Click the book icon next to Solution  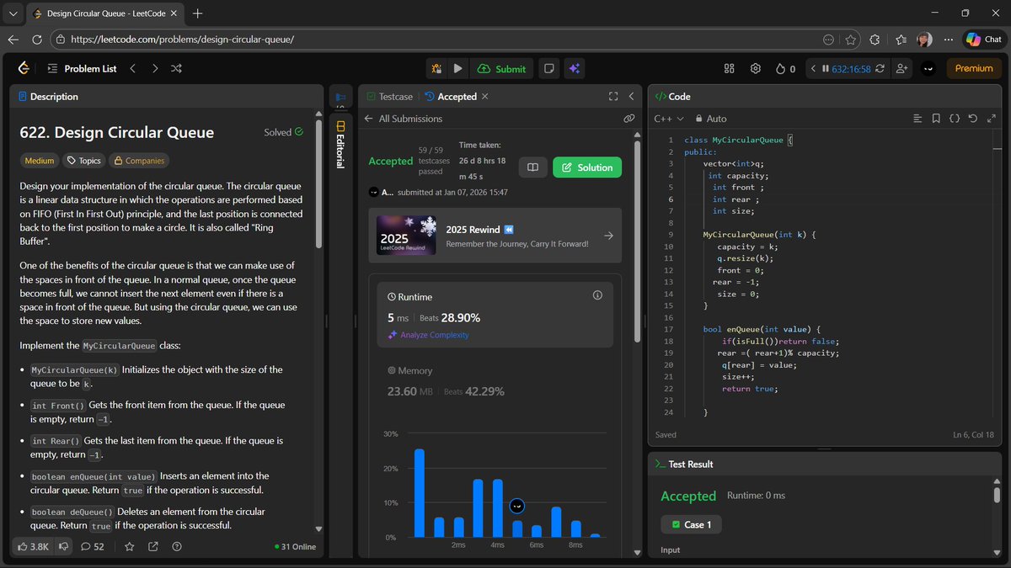pyautogui.click(x=532, y=167)
